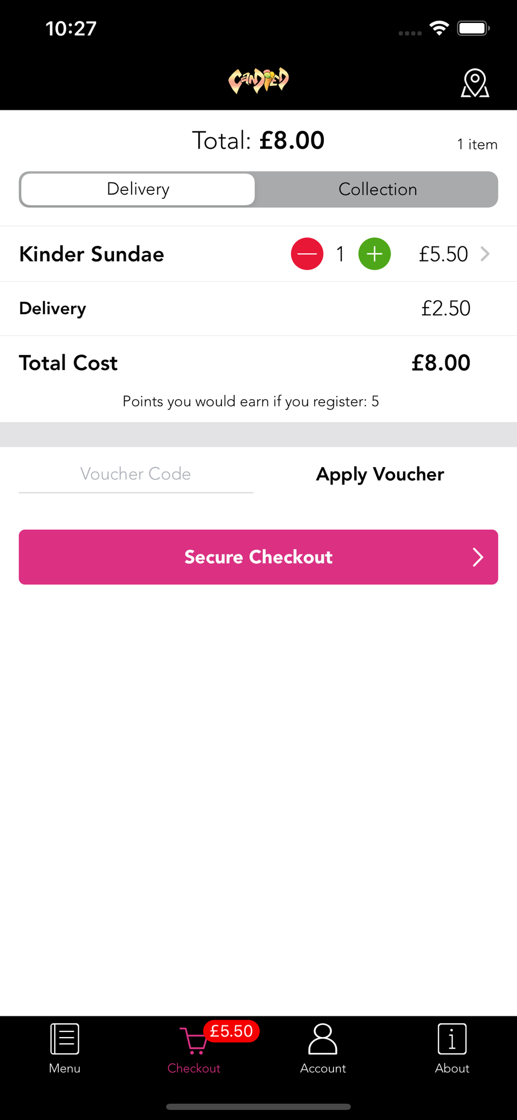Image resolution: width=517 pixels, height=1120 pixels.
Task: Apply Voucher button tap
Action: tap(380, 474)
